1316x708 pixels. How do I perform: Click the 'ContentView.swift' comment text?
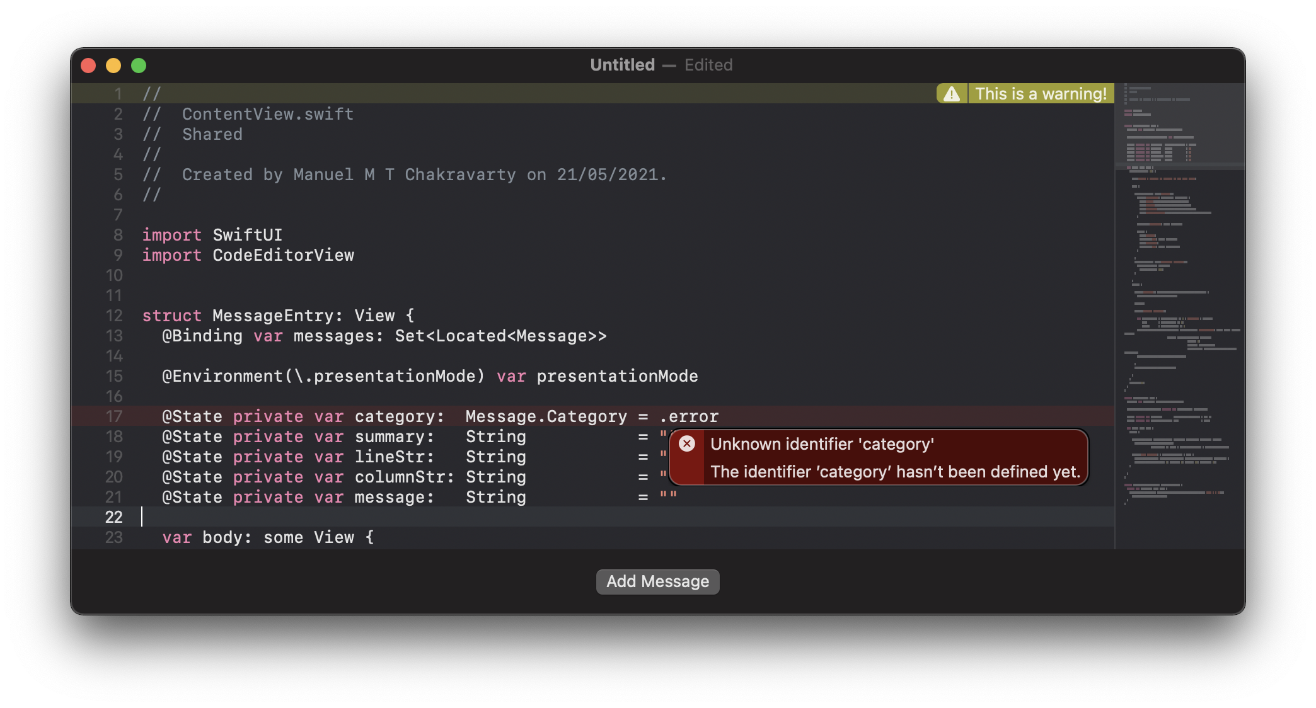(268, 114)
